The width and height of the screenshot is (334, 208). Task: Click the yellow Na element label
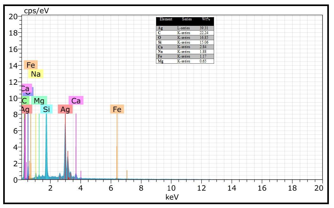[x=36, y=74]
